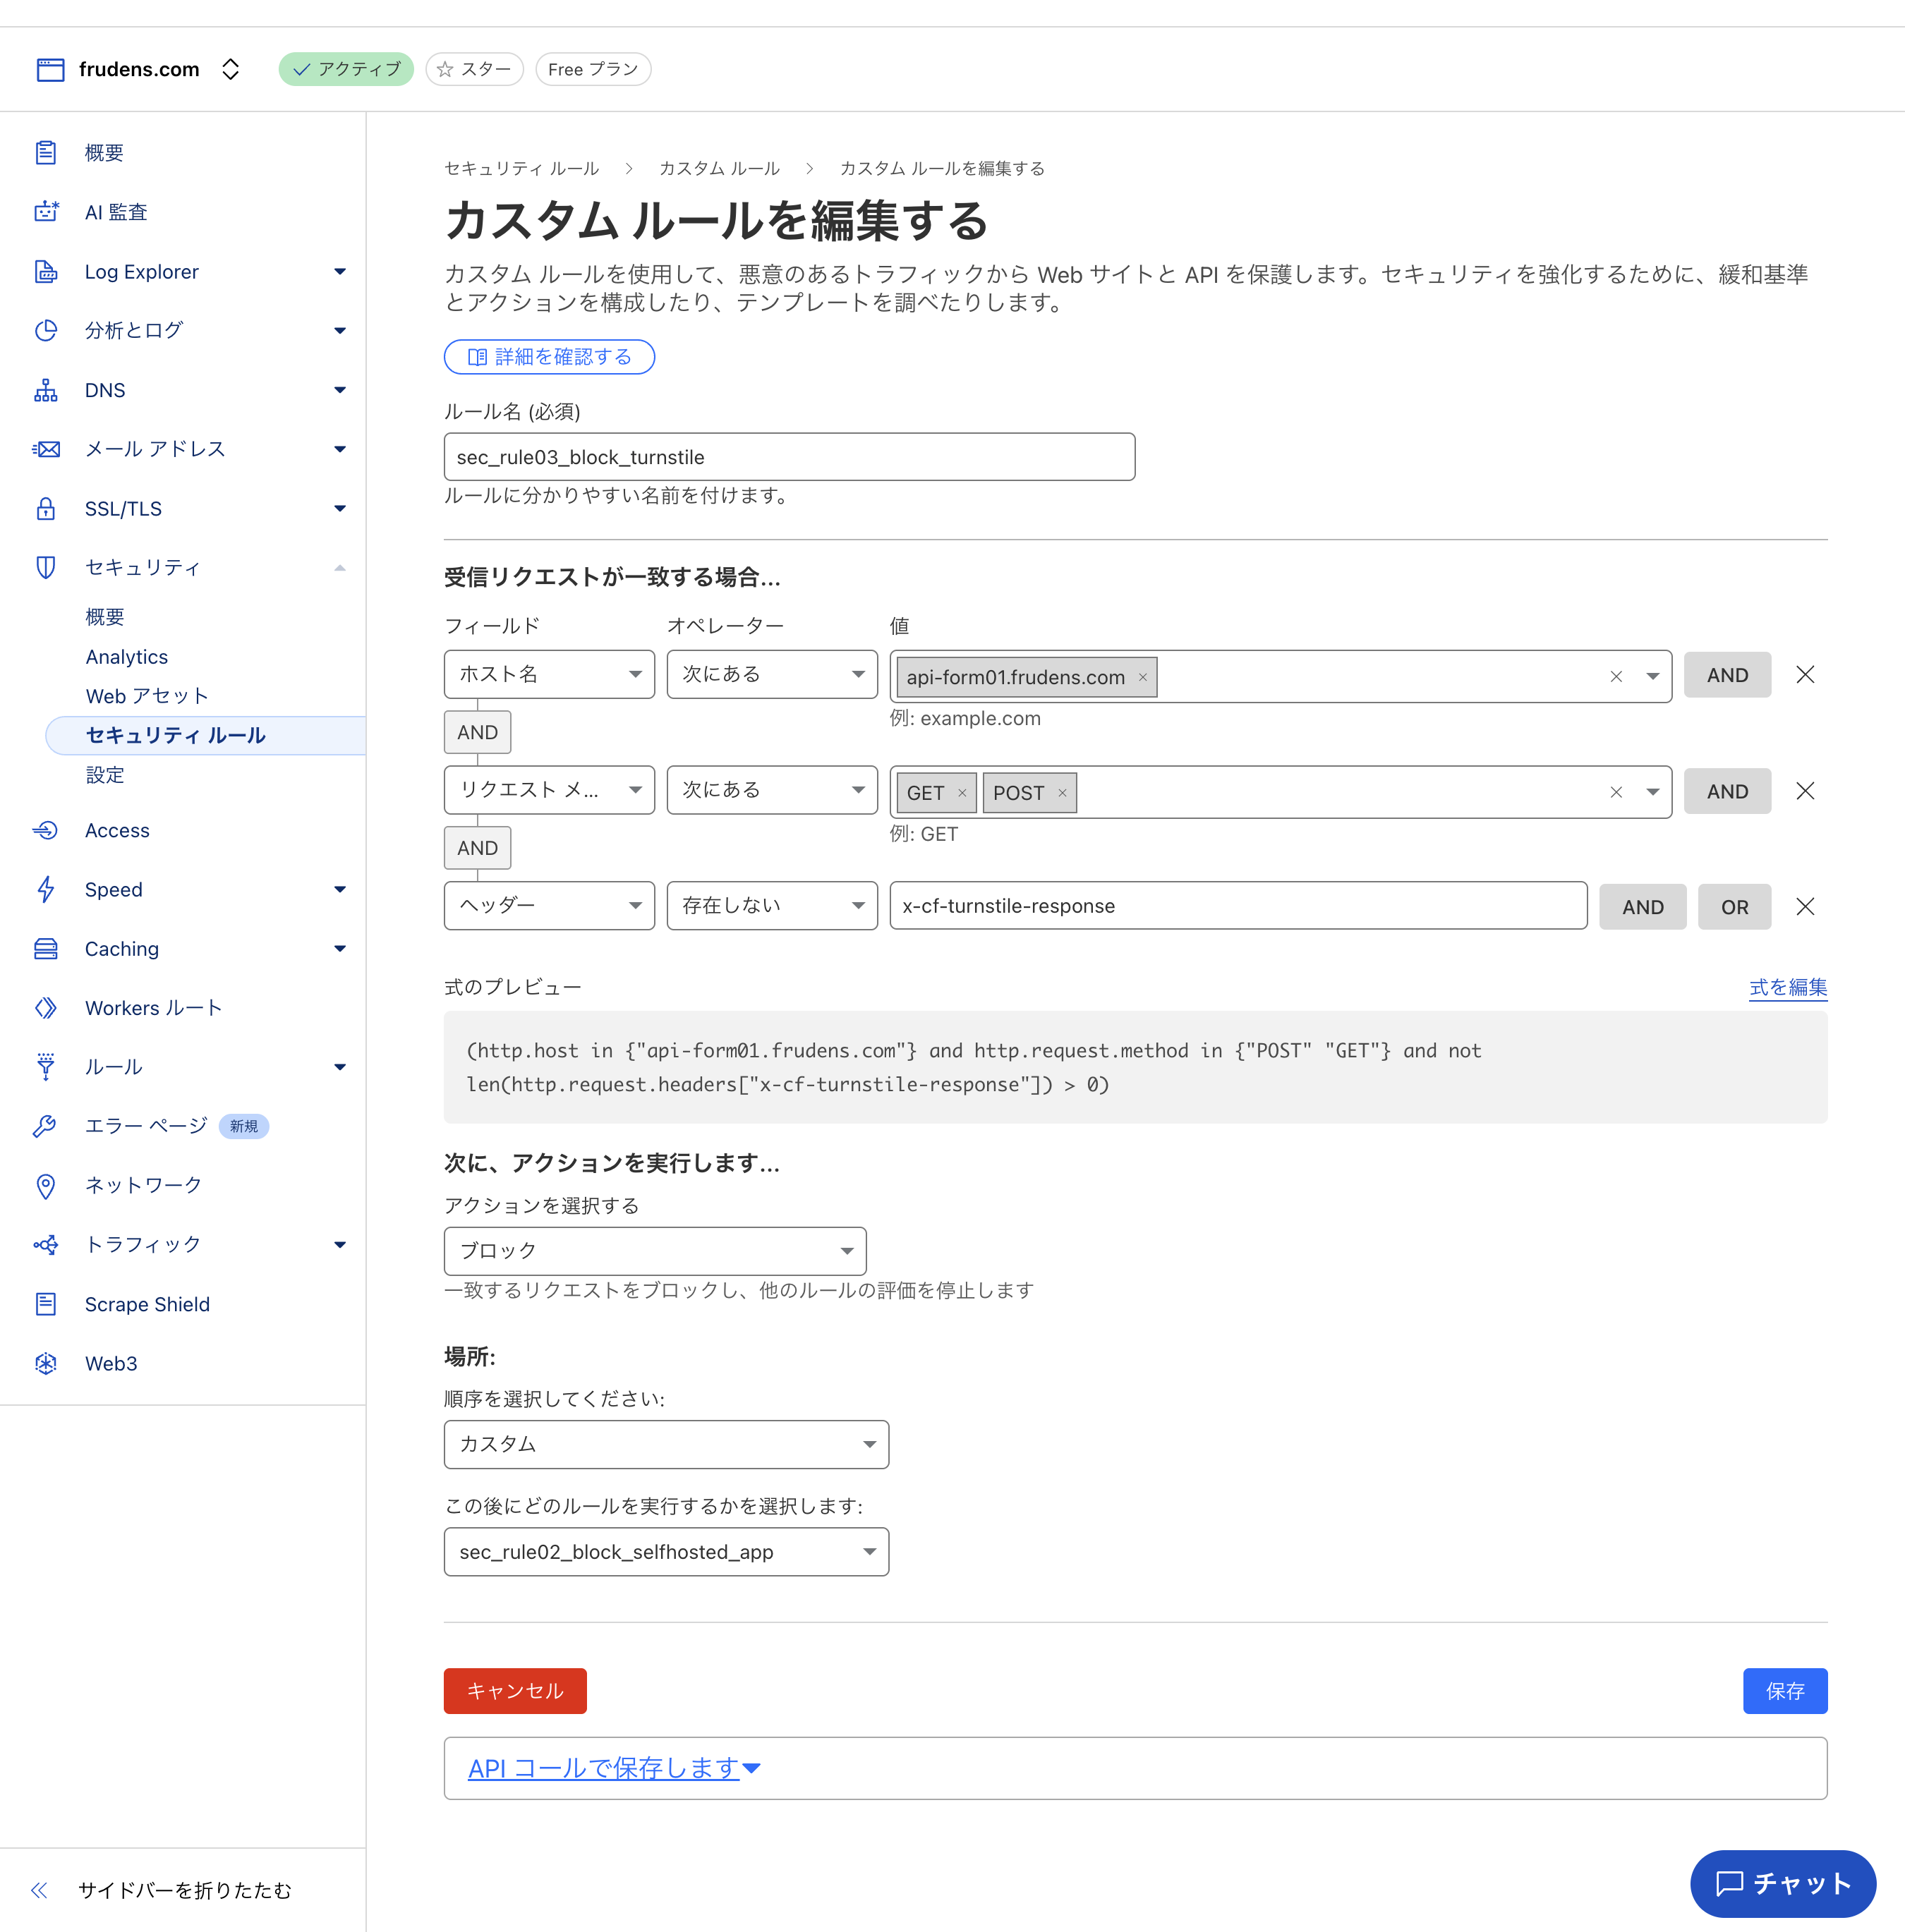The height and width of the screenshot is (1932, 1905).
Task: Remove the GET method tag
Action: pyautogui.click(x=962, y=793)
